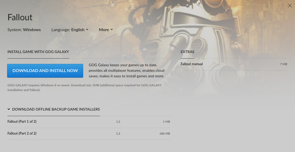The height and width of the screenshot is (152, 295).
Task: Click the GOG Galaxy description paragraph
Action: 127,70
